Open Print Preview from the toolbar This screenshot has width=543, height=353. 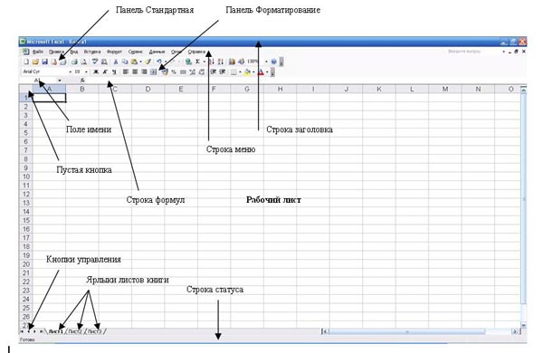pyautogui.click(x=84, y=62)
